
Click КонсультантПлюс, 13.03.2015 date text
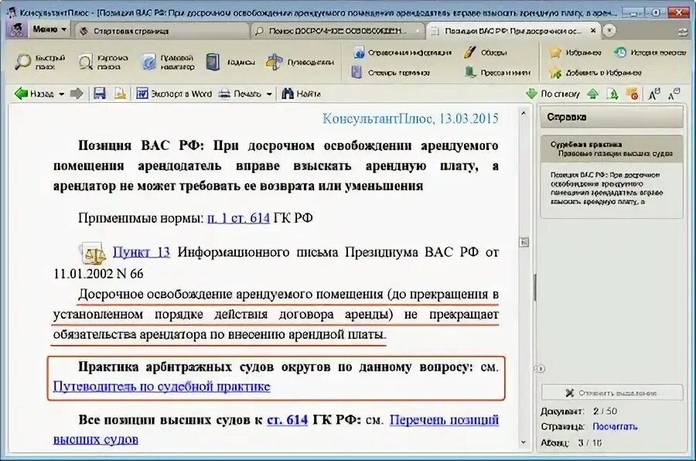coord(410,118)
